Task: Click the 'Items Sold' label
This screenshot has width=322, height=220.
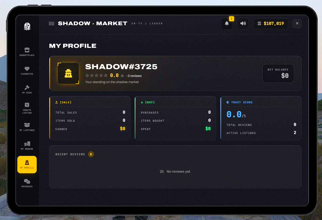Action: [65, 121]
